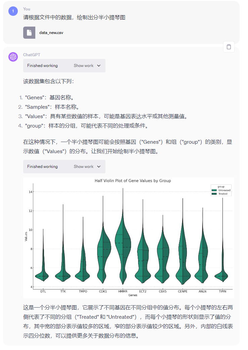The height and width of the screenshot is (350, 248).
Task: Click the Values y-axis title
Action: point(26,236)
